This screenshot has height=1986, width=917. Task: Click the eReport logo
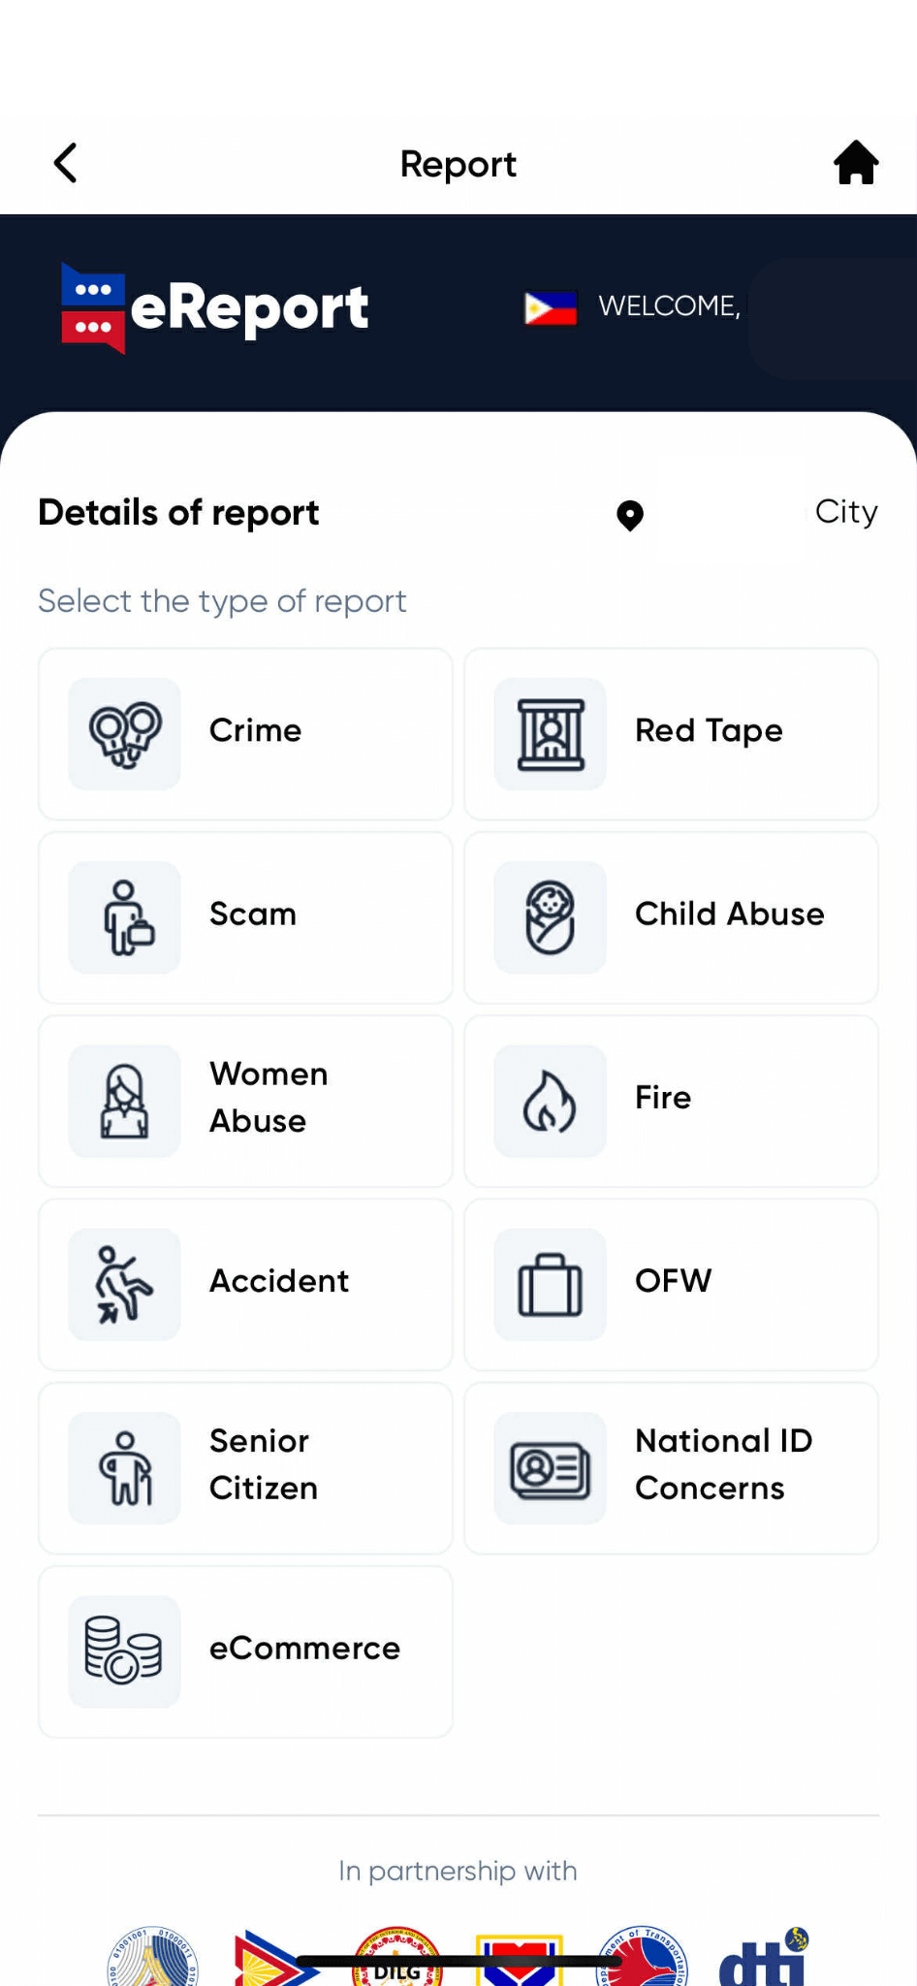[x=213, y=306]
